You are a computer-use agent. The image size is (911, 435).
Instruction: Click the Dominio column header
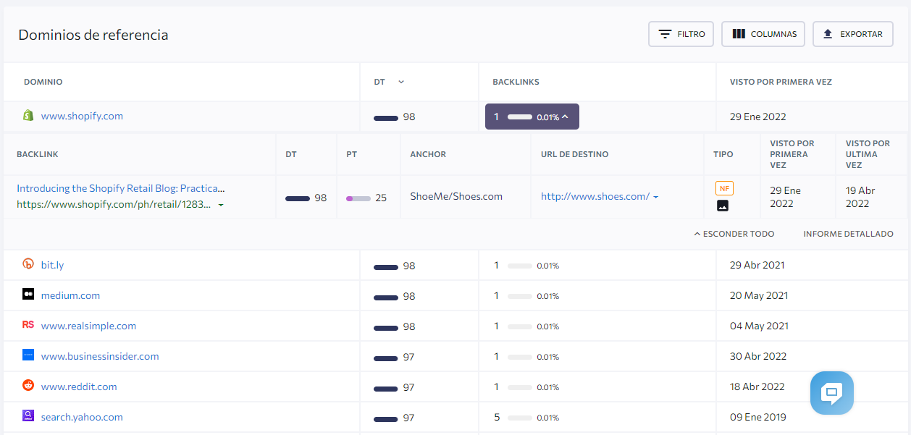point(43,82)
